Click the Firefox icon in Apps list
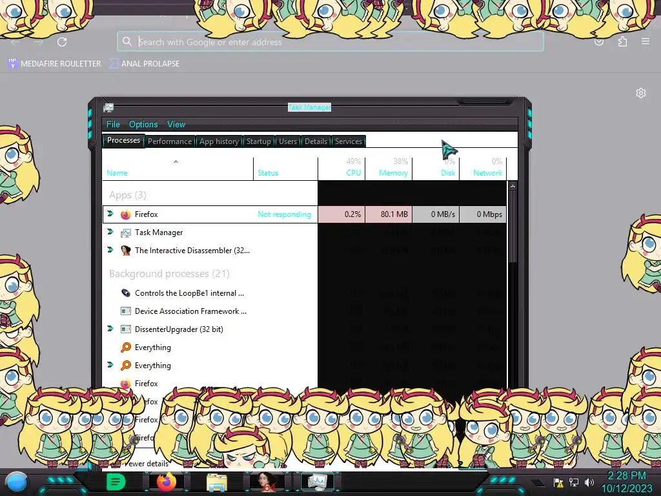The height and width of the screenshot is (496, 661). pyautogui.click(x=126, y=214)
